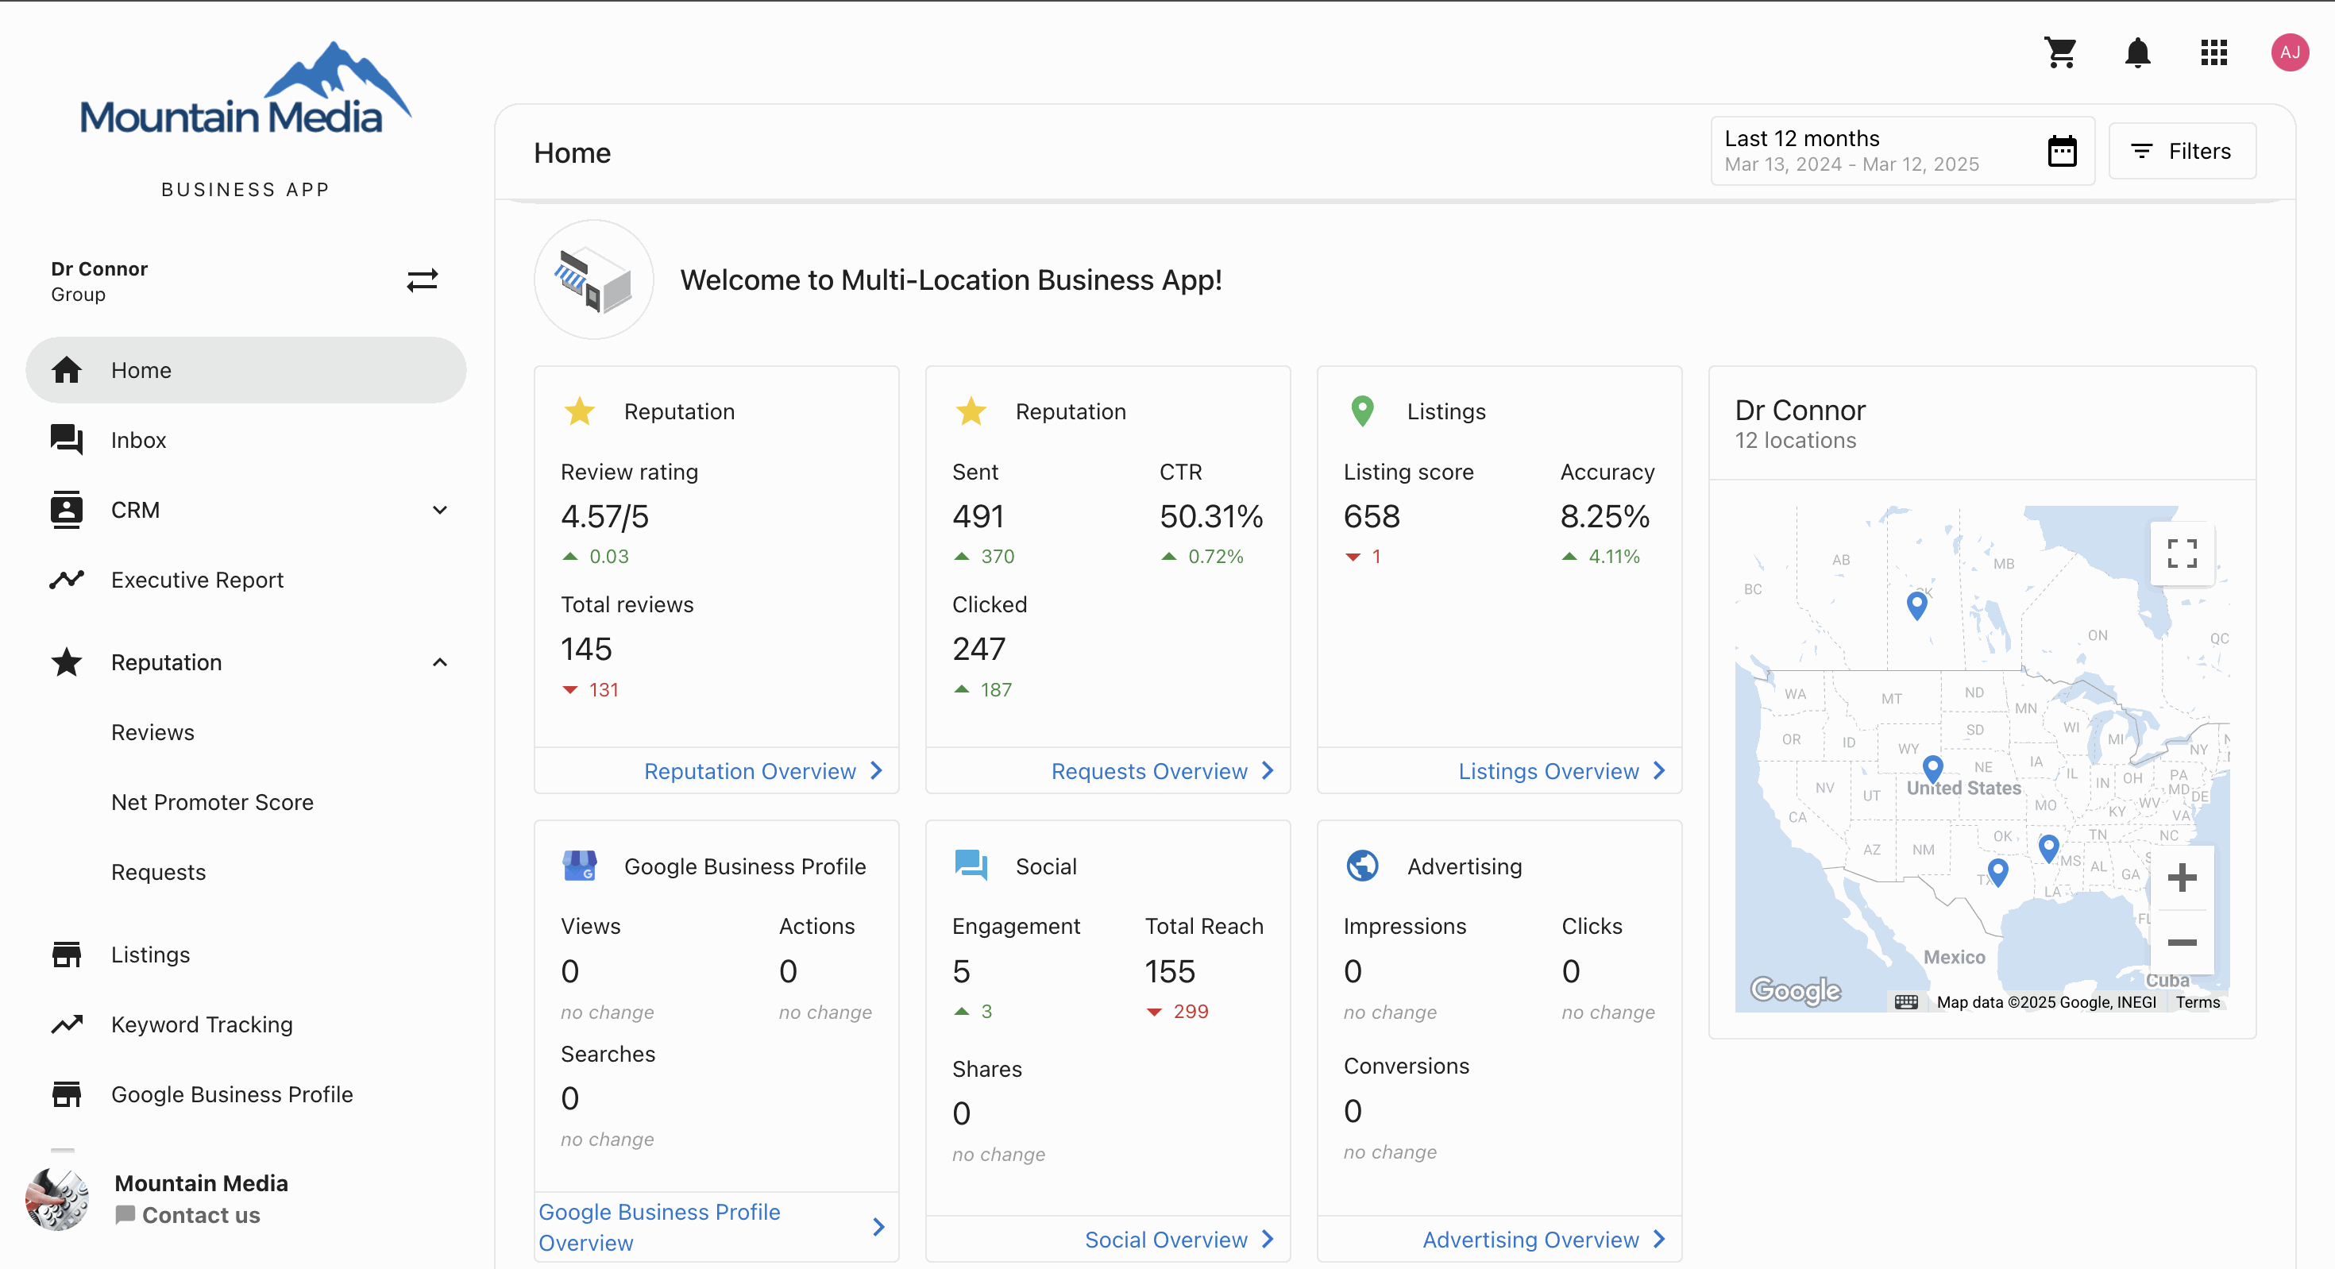Screen dimensions: 2335x1269
Task: Open the Last 12 months date range dropdown
Action: pos(1901,150)
